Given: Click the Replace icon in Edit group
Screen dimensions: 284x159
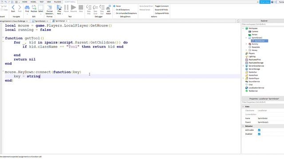Looking at the screenshot, I should pos(34,8).
